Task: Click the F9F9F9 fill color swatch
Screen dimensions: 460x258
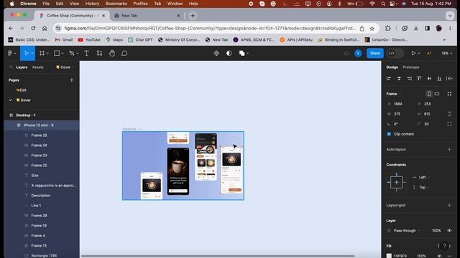Action: coord(389,256)
